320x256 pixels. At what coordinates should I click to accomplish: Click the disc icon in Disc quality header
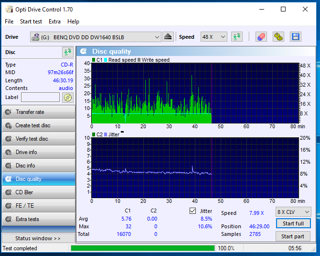point(84,51)
